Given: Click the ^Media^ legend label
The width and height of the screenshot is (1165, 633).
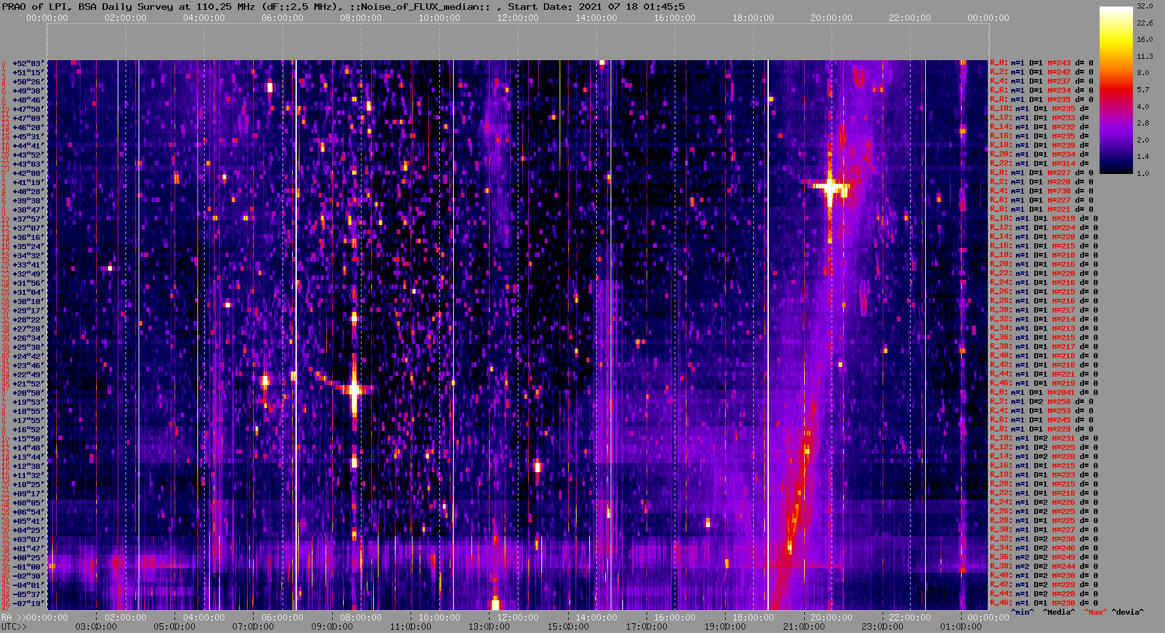Looking at the screenshot, I should (x=1058, y=612).
